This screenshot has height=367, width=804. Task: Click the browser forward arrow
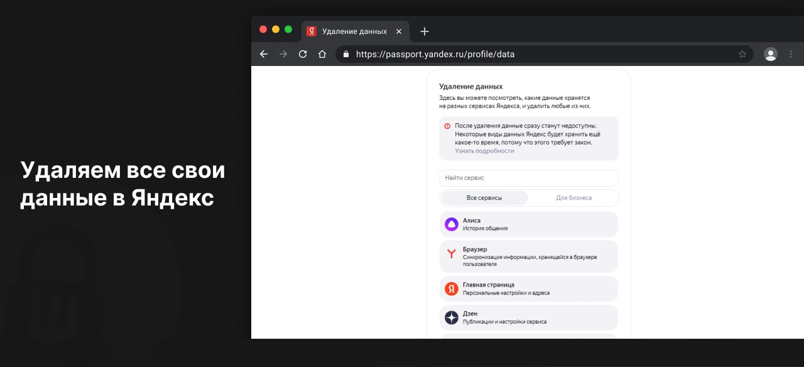(283, 54)
